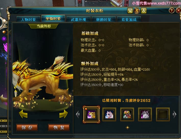The width and height of the screenshot is (181, 139).
Task: Go to the 翅膀时装 tab
Action: 104,19
